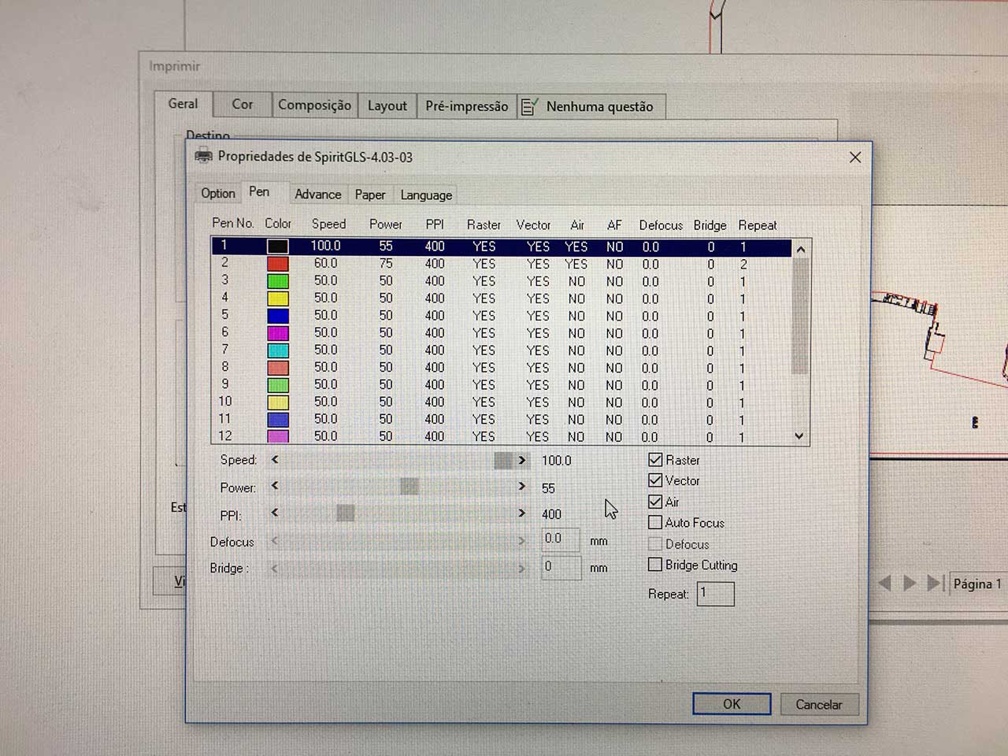This screenshot has height=756, width=1008.
Task: Select the cyan color swatch of pen 7
Action: pos(277,350)
